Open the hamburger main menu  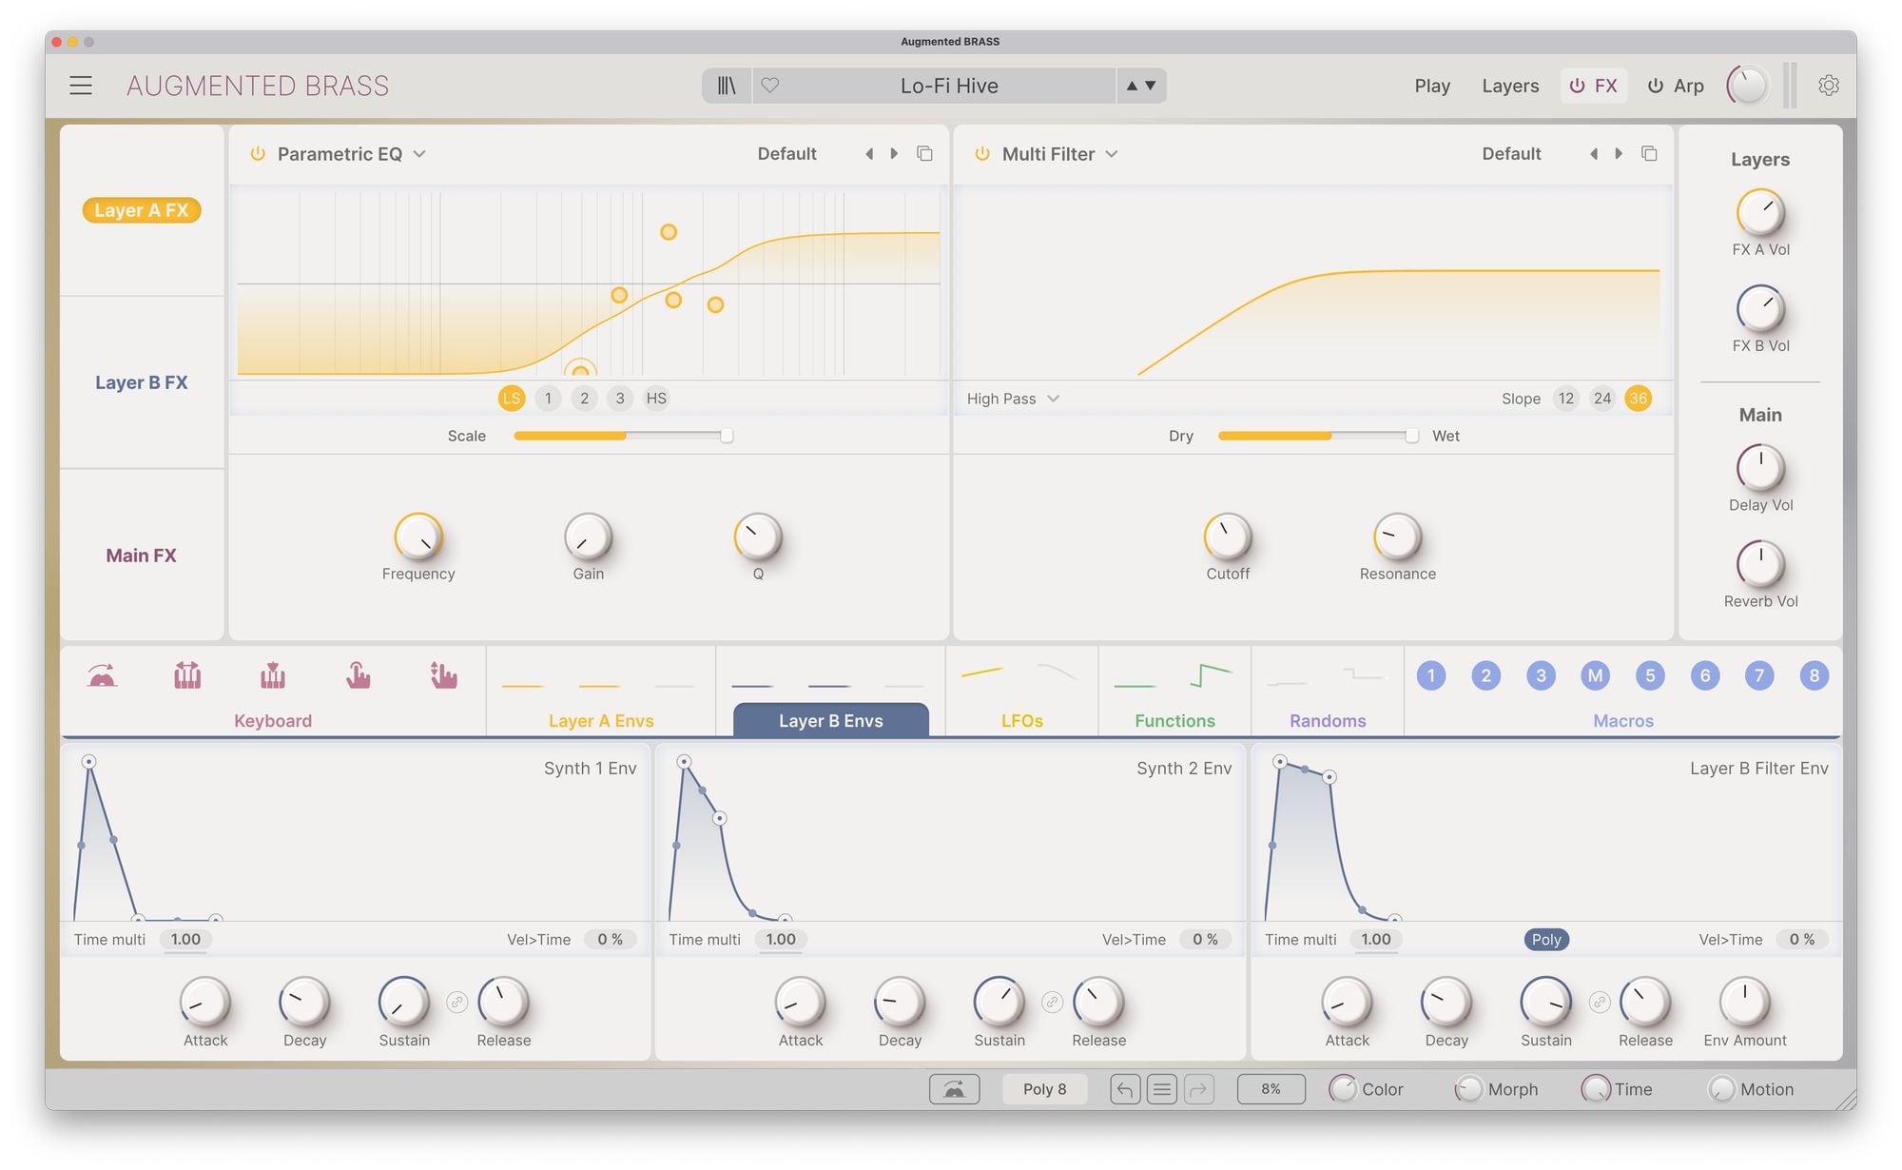click(81, 86)
